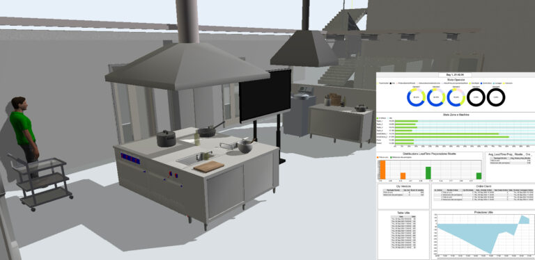The width and height of the screenshot is (535, 260).
Task: Select the longest green bar in Stato Zone chart
Action: (451, 137)
